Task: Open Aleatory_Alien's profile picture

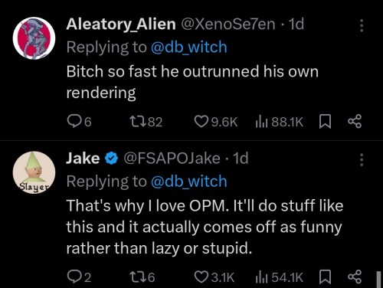Action: click(x=34, y=38)
